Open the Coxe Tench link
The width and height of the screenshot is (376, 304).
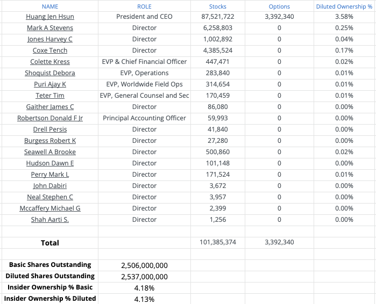click(x=50, y=50)
